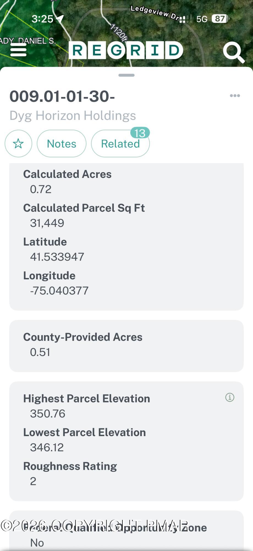
Task: Tap the Calculated Parcel Sq Ft value
Action: (x=47, y=223)
